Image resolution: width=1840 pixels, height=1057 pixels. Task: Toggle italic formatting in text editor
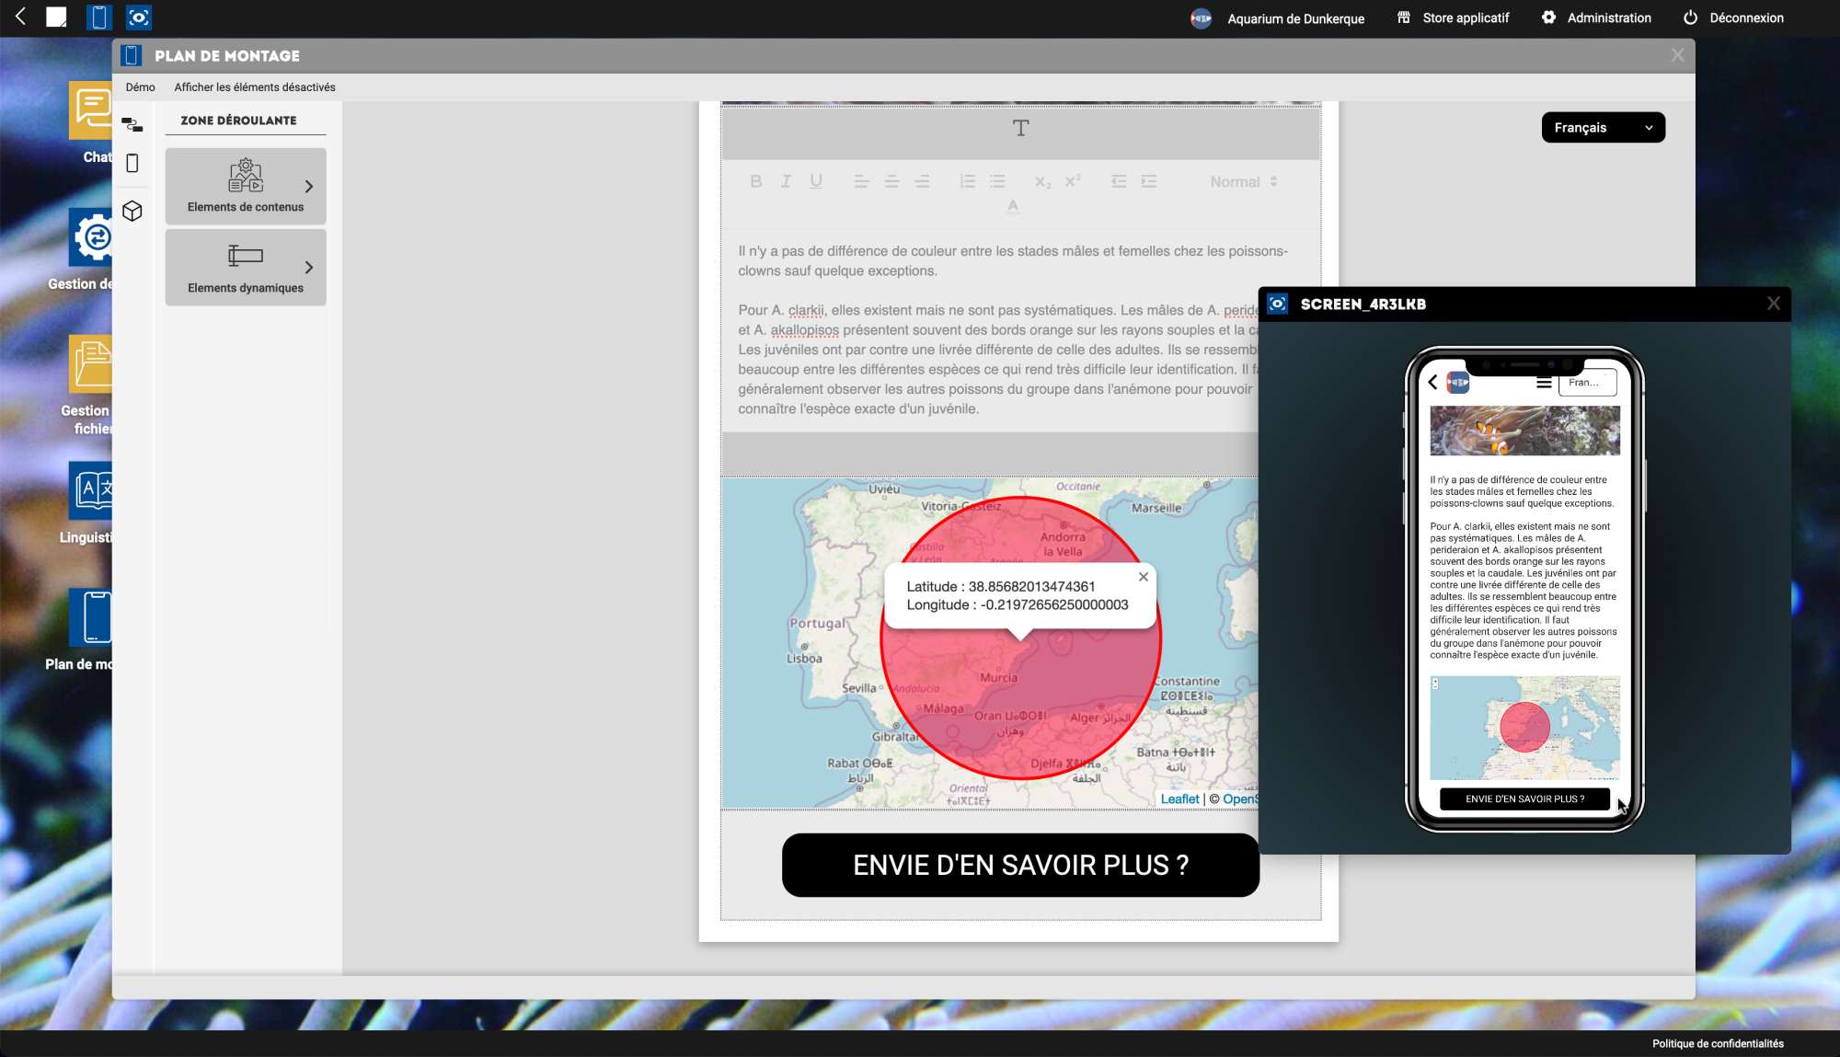click(786, 181)
